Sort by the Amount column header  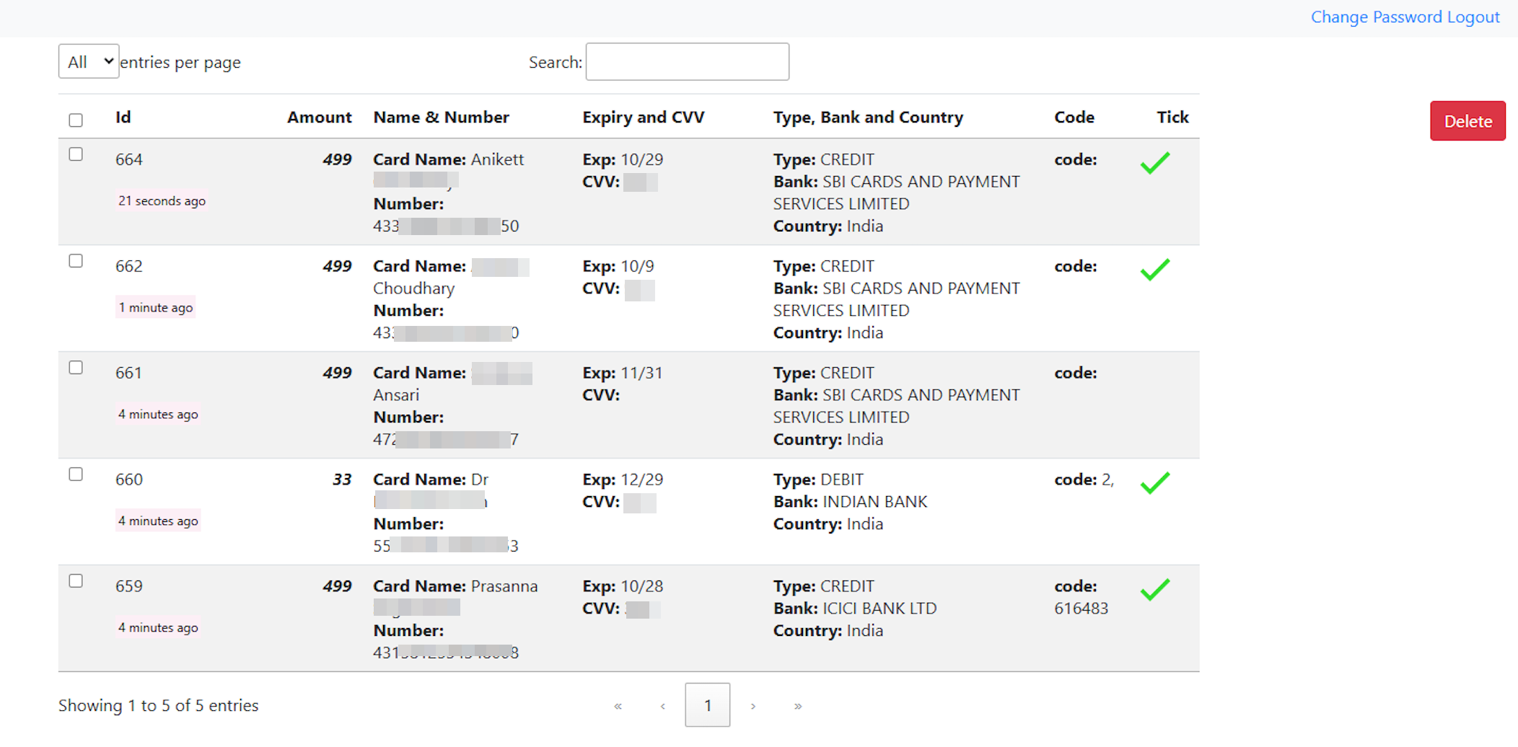click(320, 117)
